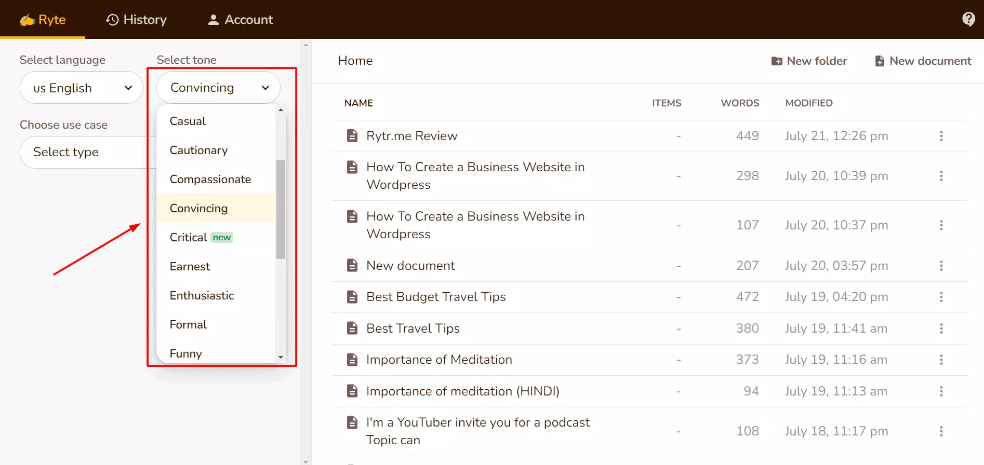This screenshot has height=465, width=984.
Task: Expand the language dropdown showing English
Action: [82, 88]
